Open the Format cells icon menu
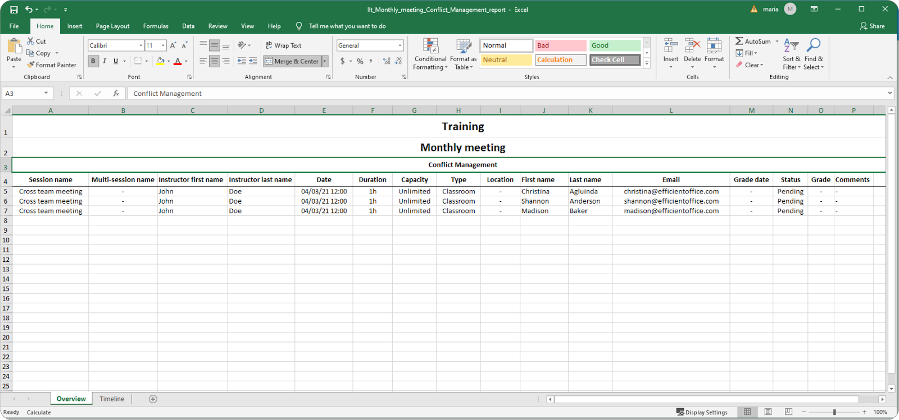The width and height of the screenshot is (899, 420). [x=714, y=46]
